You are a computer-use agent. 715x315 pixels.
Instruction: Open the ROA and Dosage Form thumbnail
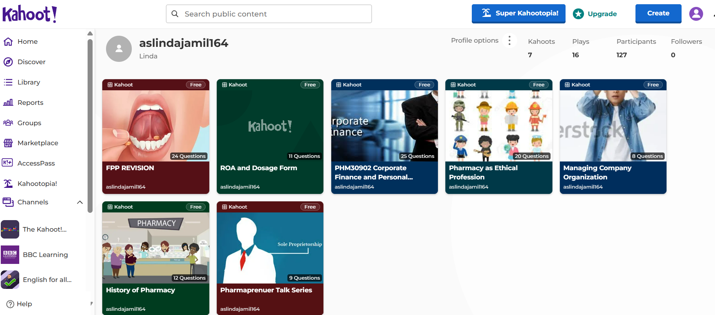pyautogui.click(x=270, y=126)
